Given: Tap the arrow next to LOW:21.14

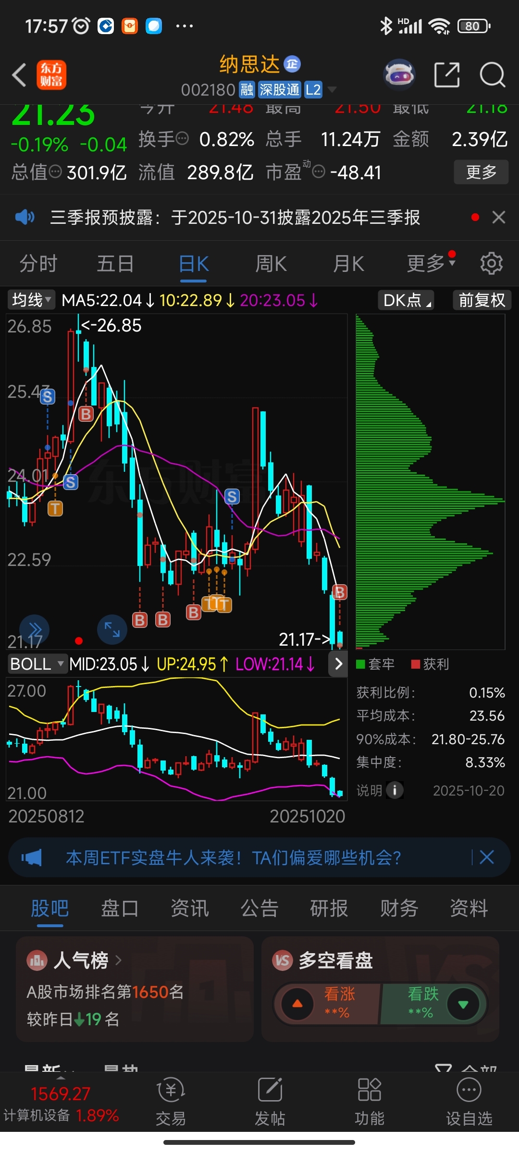Looking at the screenshot, I should click(338, 664).
